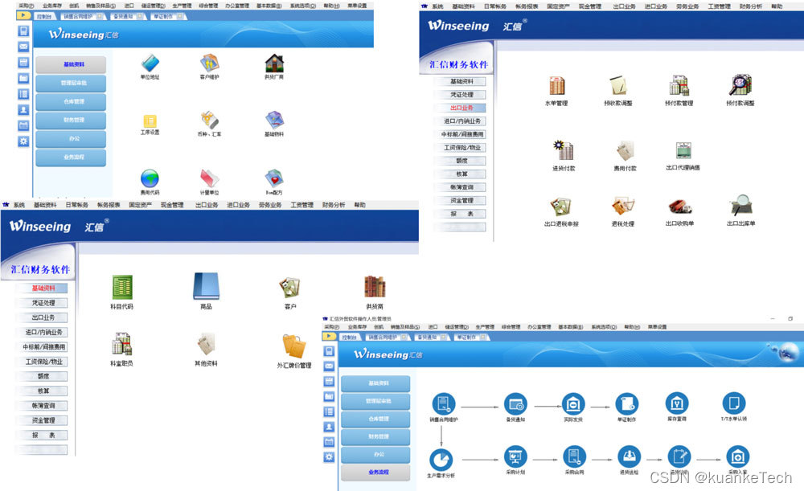Open 生产管理 menu in the top-left window

coord(182,6)
